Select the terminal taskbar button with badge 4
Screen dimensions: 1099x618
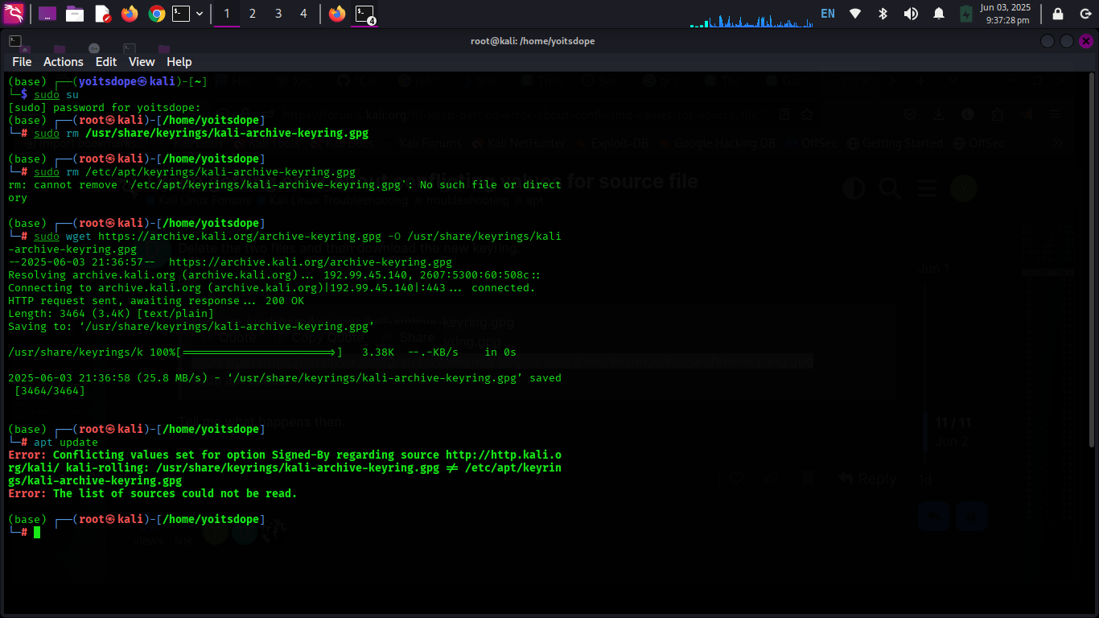pos(366,14)
